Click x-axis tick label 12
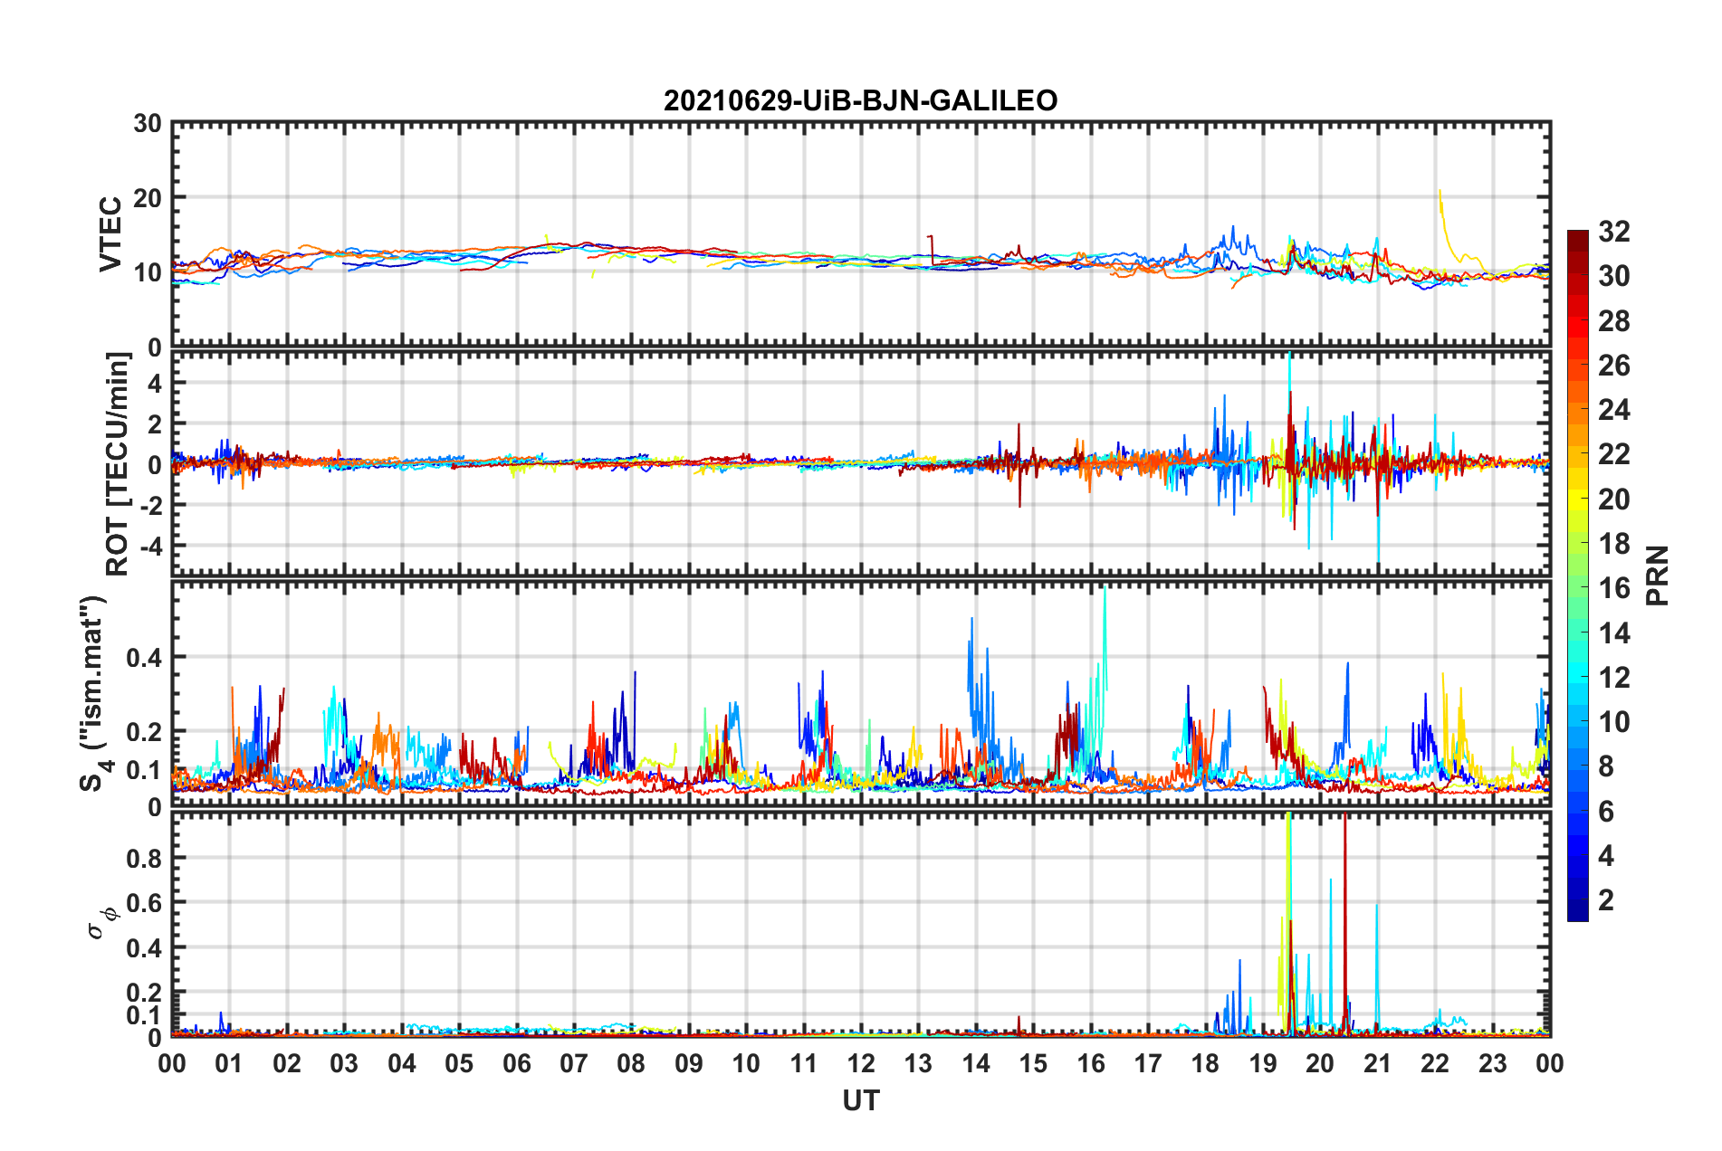This screenshot has height=1151, width=1722. coord(860,1063)
